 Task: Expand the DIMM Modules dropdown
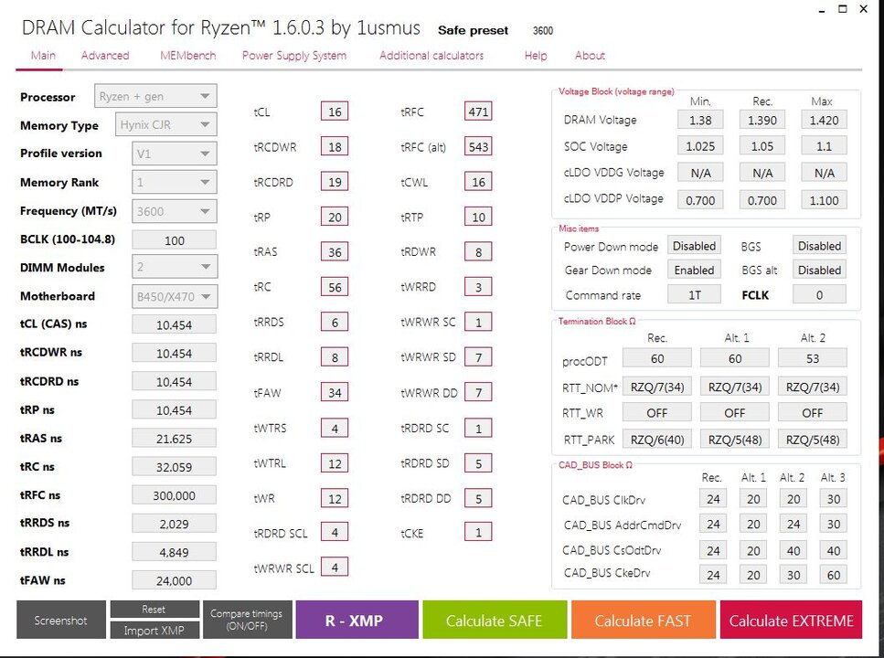click(175, 267)
